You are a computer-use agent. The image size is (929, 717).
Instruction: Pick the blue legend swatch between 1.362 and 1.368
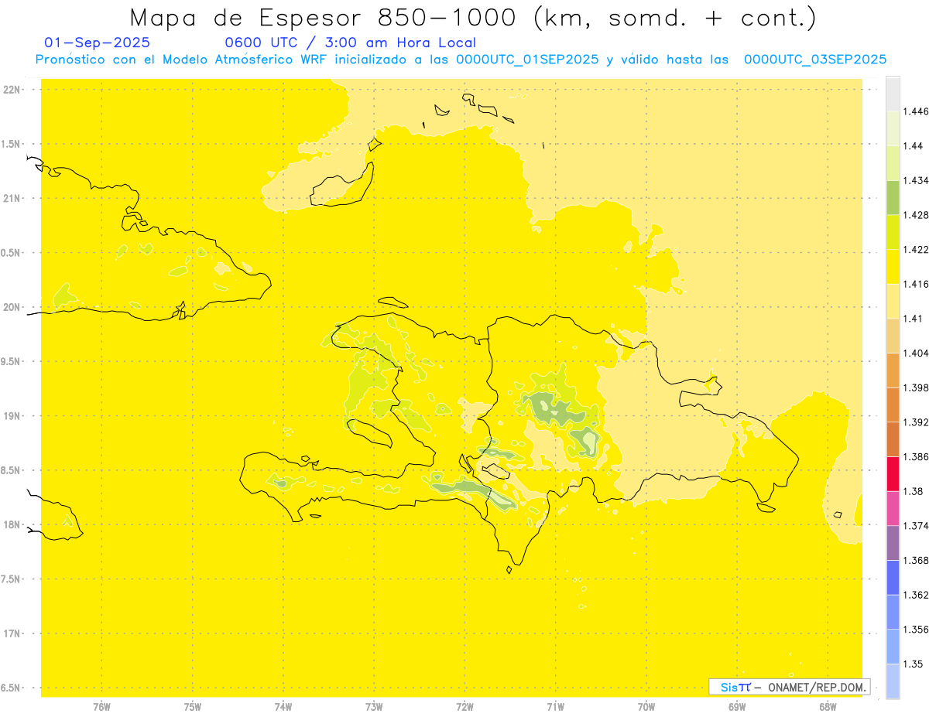(x=893, y=577)
